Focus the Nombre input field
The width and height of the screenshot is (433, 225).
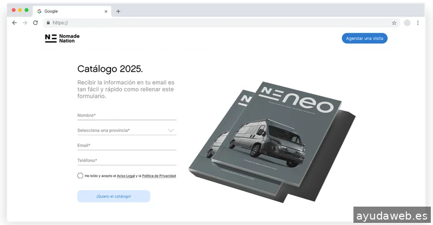pyautogui.click(x=127, y=115)
